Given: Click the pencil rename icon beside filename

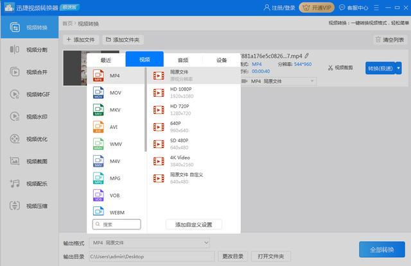Looking at the screenshot, I should point(307,56).
